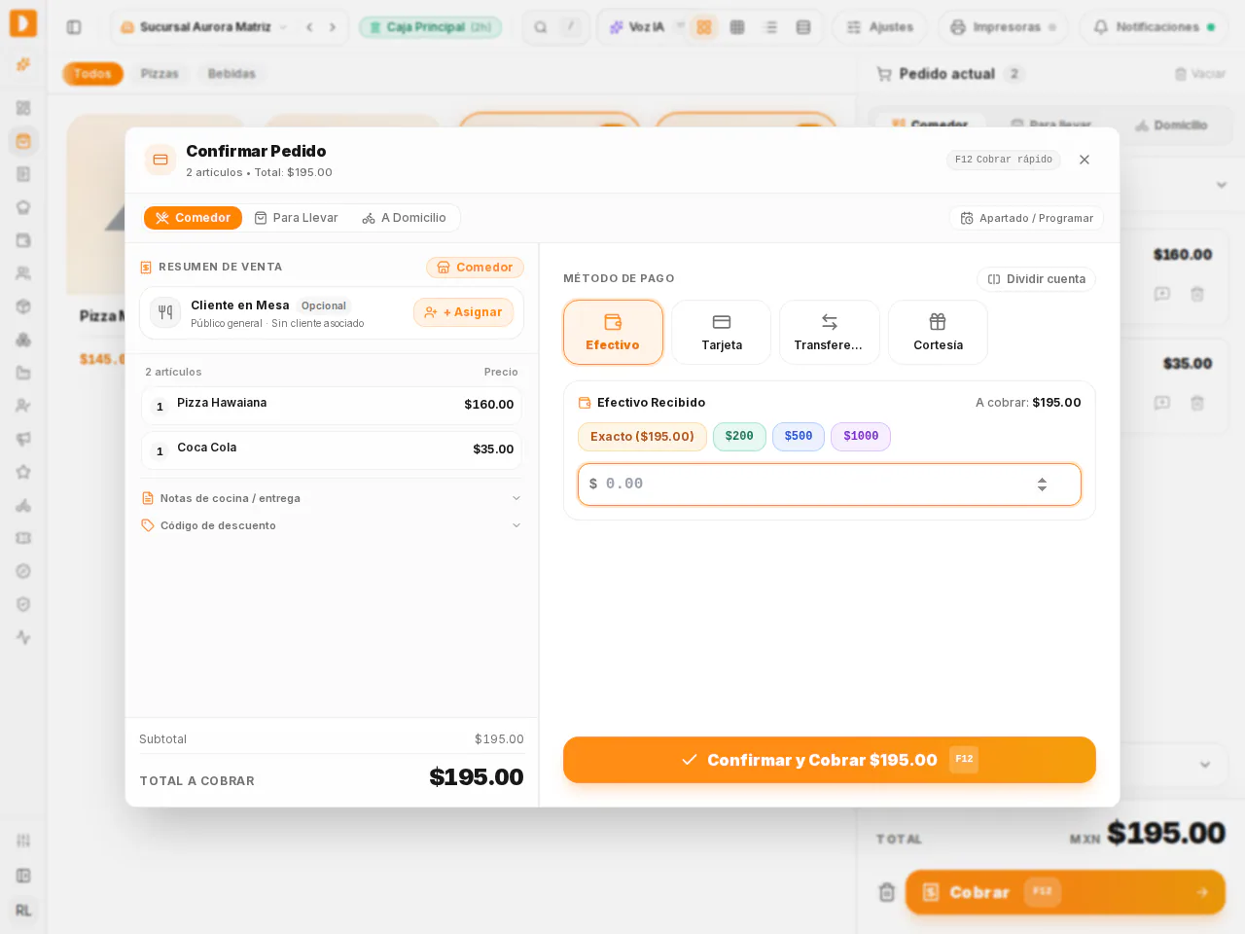Viewport: 1245px width, 934px height.
Task: Go to the next branch with the right chevron
Action: point(333,27)
